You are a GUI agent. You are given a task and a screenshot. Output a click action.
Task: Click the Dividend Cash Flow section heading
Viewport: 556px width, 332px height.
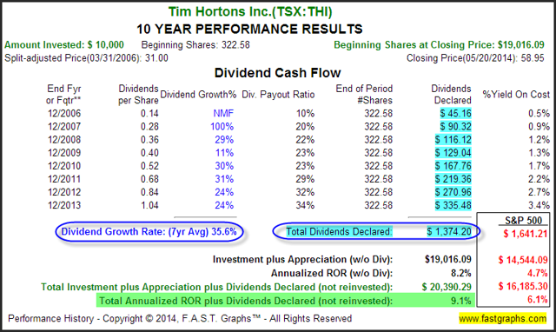point(278,73)
